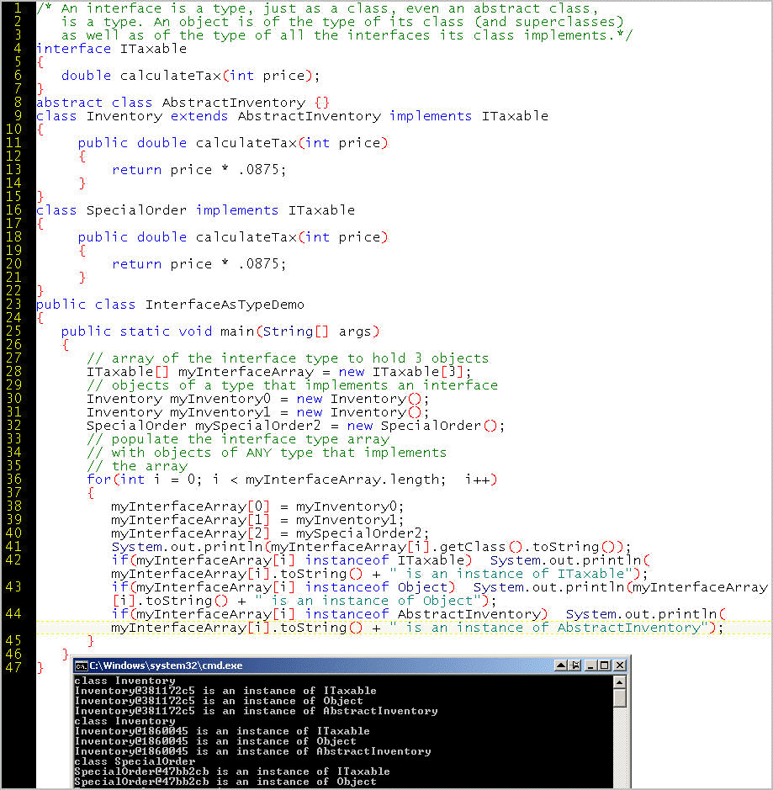Click 'instanceof AbstractInventory' on line 44
This screenshot has width=773, height=790.
tap(422, 614)
